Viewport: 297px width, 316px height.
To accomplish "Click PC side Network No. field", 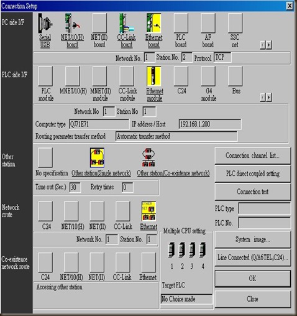I will (x=149, y=57).
